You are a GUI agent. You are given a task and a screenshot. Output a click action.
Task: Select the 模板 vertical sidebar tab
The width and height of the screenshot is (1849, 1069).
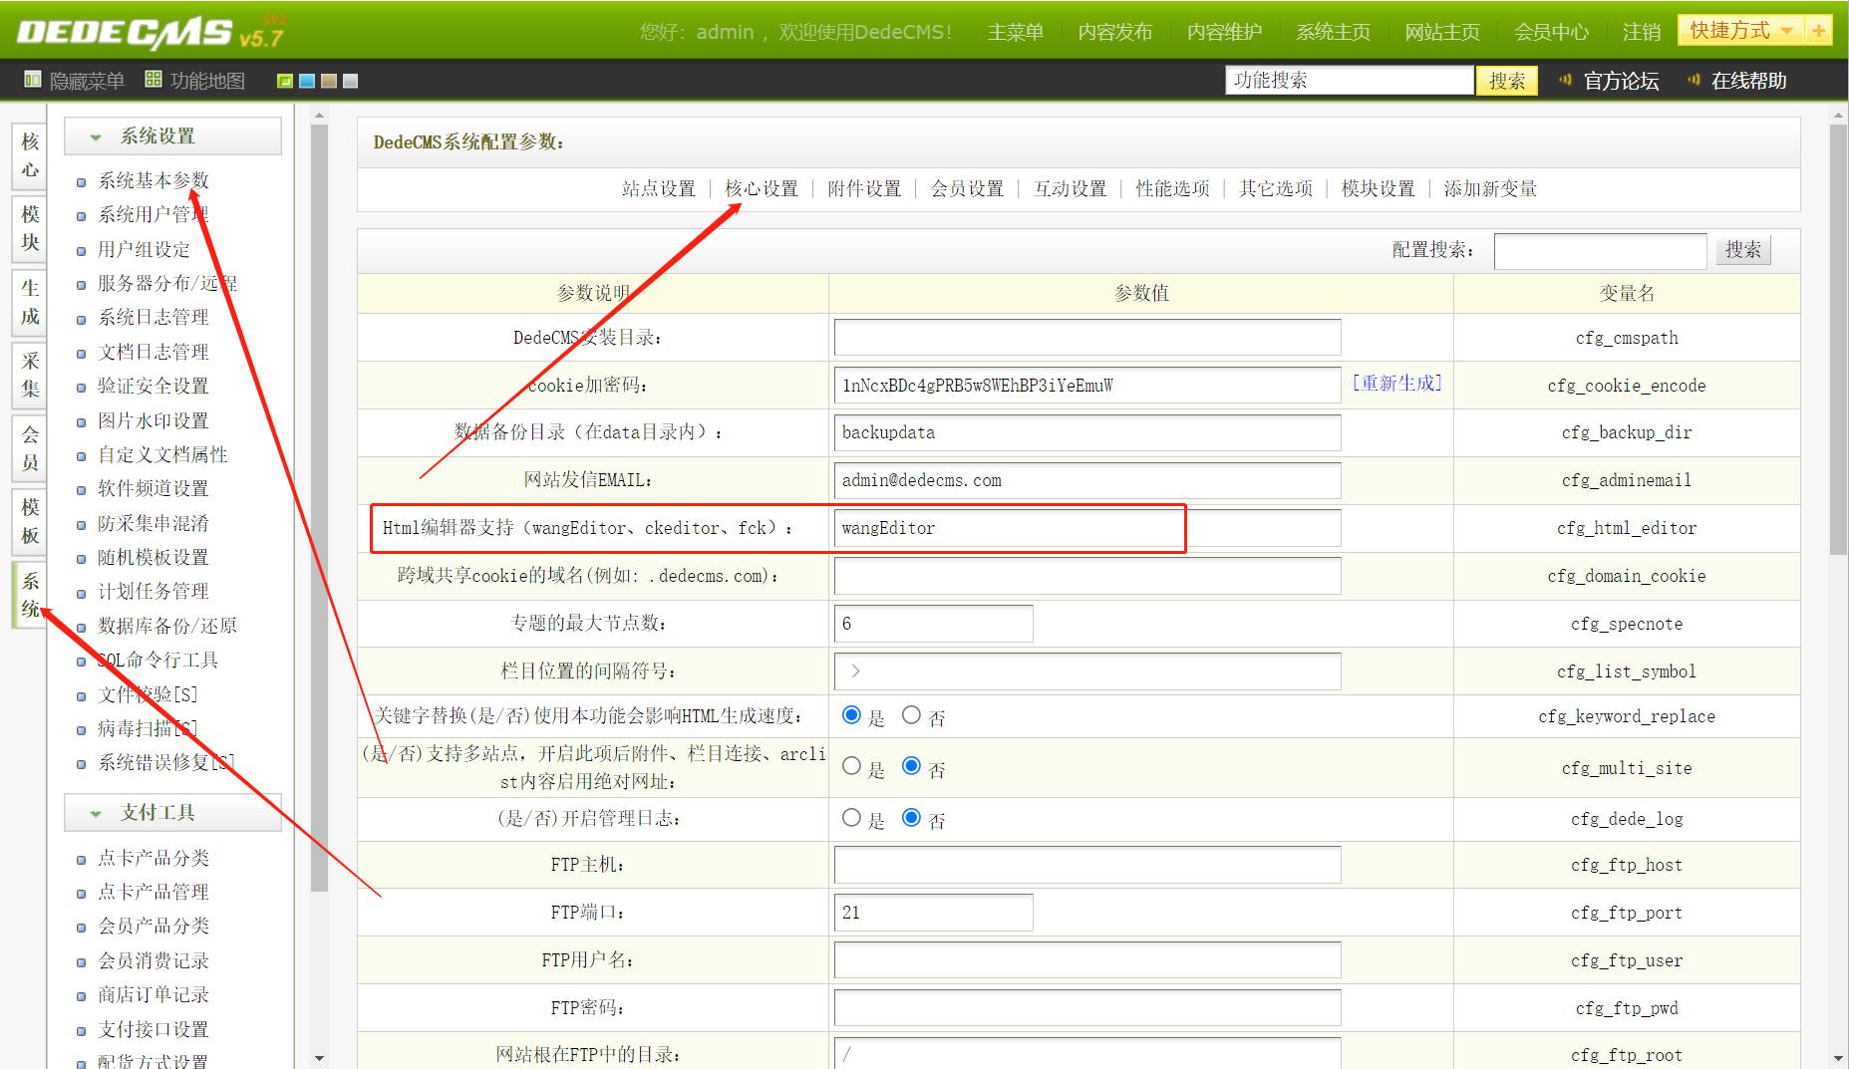30,521
